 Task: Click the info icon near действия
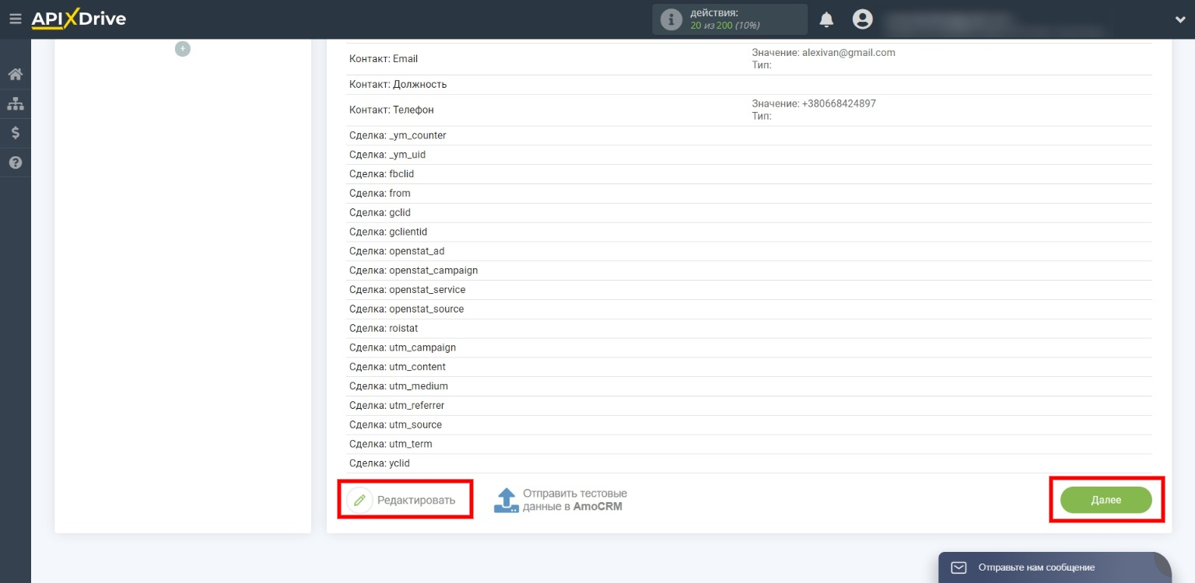(671, 19)
